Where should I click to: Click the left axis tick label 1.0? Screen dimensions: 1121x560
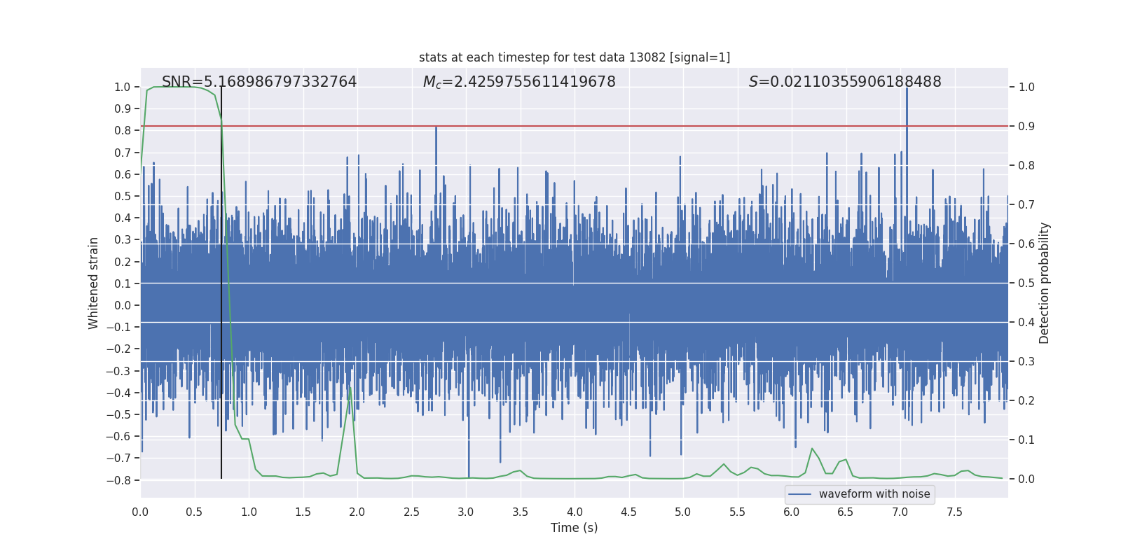122,87
